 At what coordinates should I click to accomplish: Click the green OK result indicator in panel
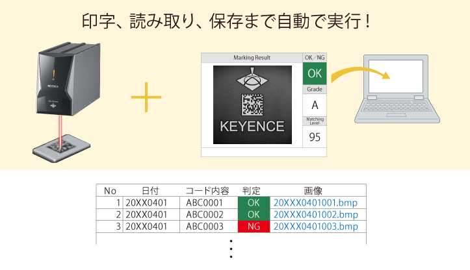(315, 73)
